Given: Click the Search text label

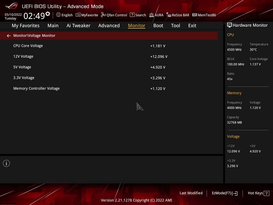Looking at the screenshot, I should 140,15.
